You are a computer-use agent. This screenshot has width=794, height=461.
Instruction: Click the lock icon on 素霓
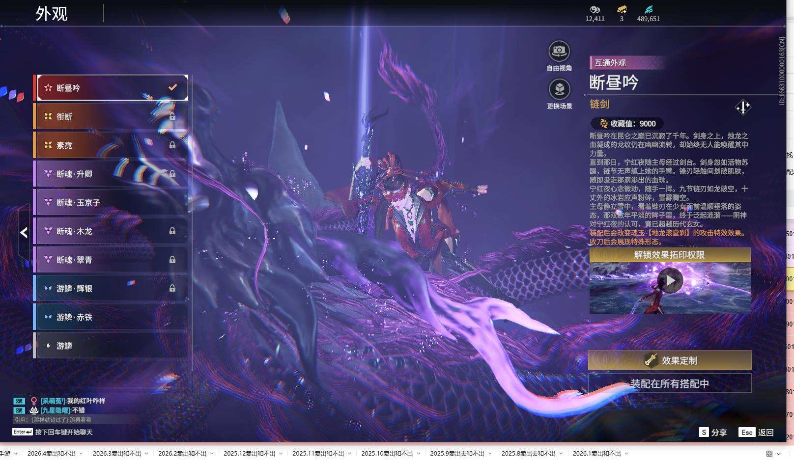pyautogui.click(x=172, y=145)
